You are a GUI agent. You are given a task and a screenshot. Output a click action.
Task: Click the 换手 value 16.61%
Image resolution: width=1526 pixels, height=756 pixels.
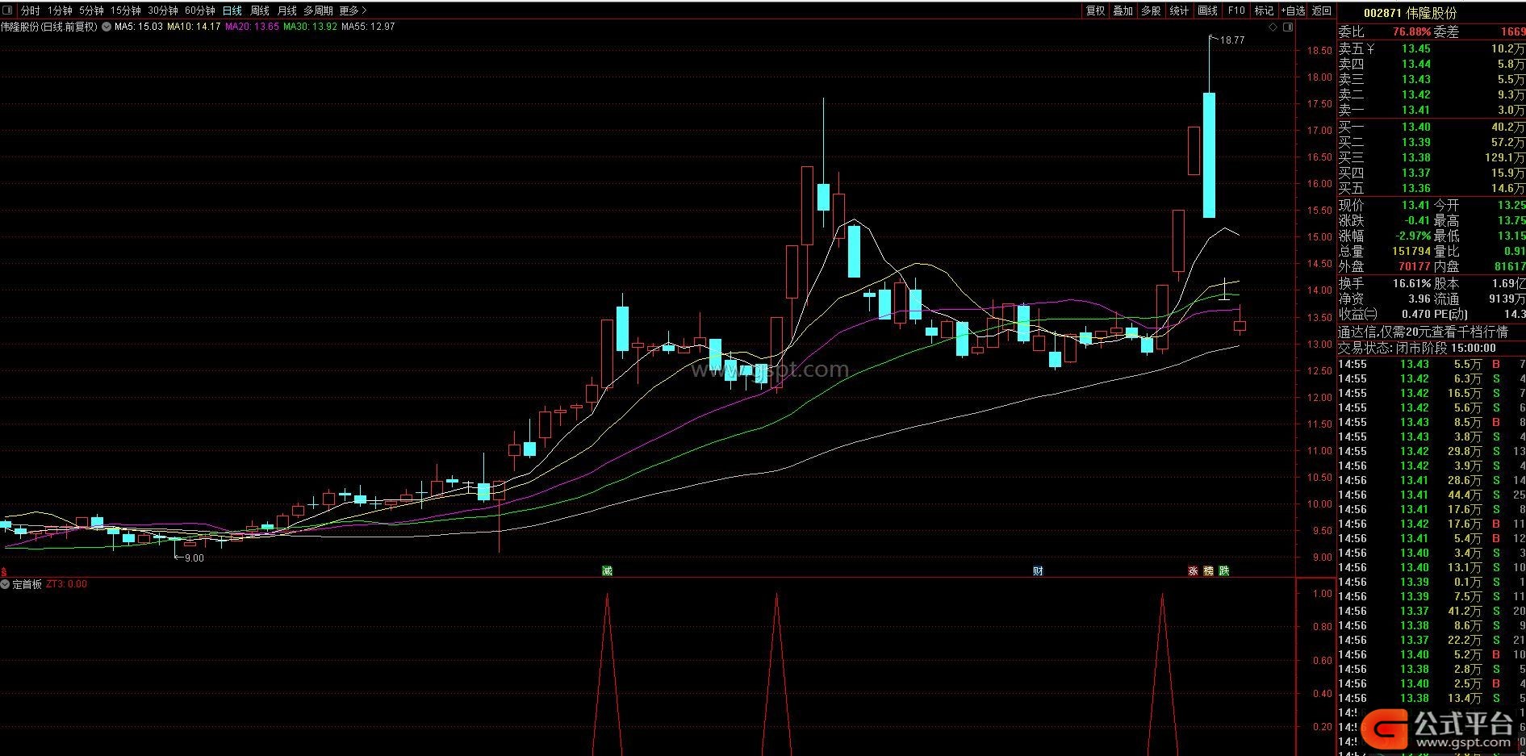1411,283
